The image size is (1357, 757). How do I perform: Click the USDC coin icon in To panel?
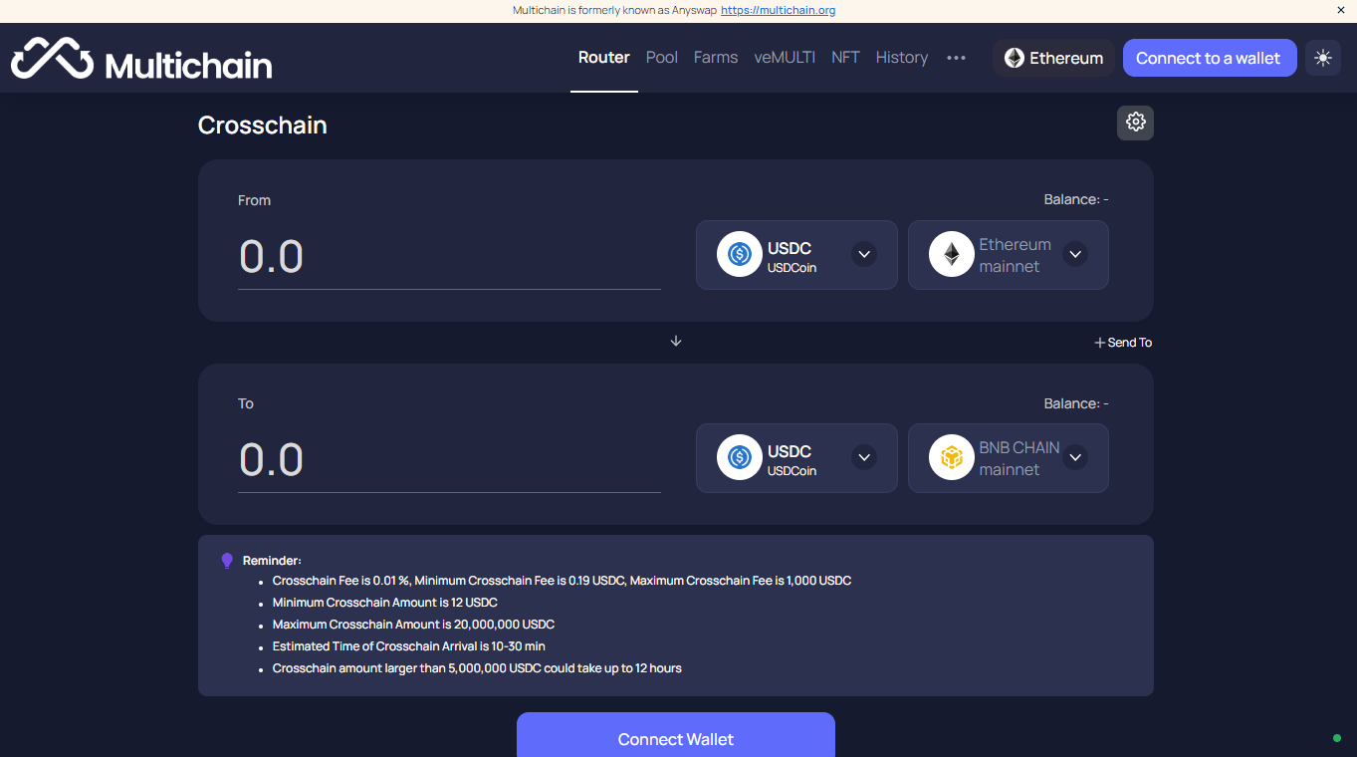(x=739, y=458)
